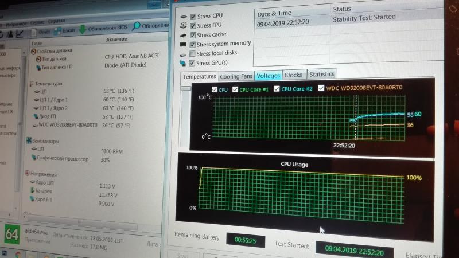Click the temperature graph vertical slider handle
This screenshot has height=258, width=459.
point(185,88)
